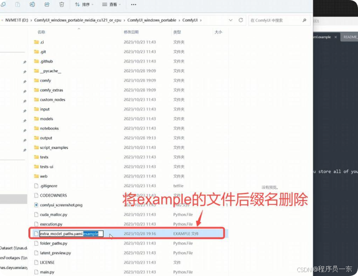The image size is (358, 276).
Task: Select the .gitignore file
Action: pos(46,186)
